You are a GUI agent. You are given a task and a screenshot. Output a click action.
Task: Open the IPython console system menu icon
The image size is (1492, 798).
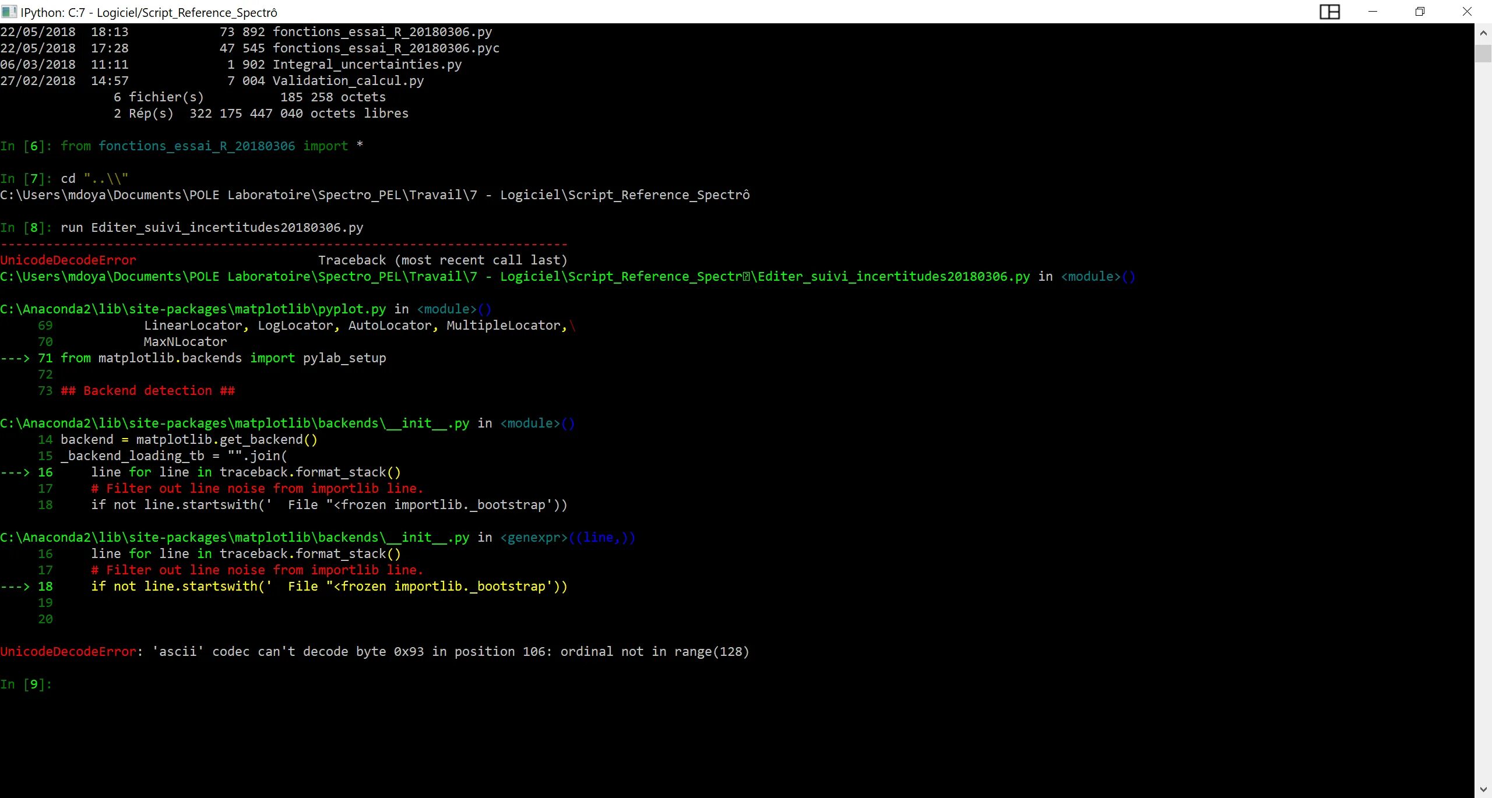(x=9, y=12)
